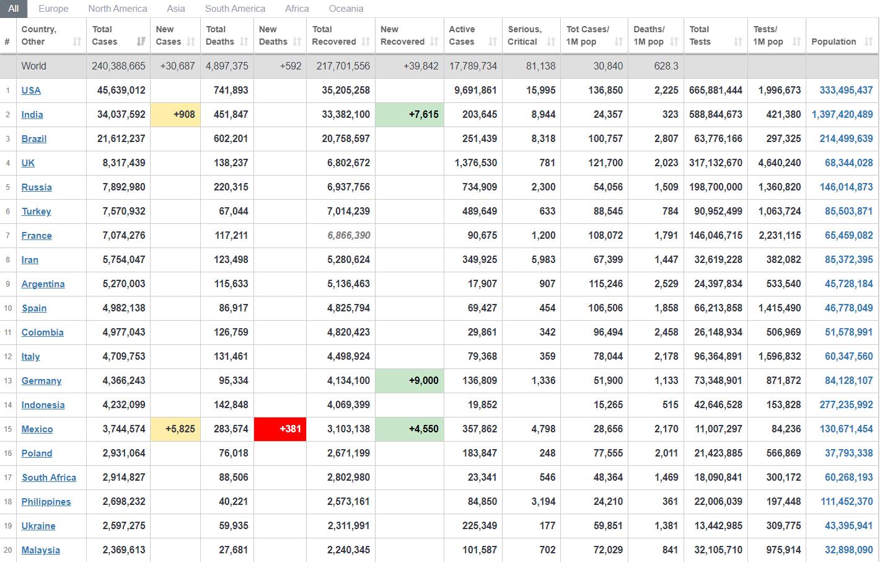
Task: Click USA total tests 665,881,444
Action: (x=716, y=90)
